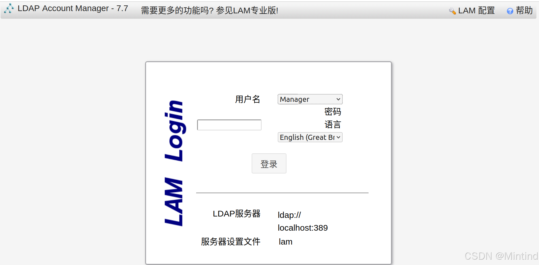Open the Manager username dropdown
The height and width of the screenshot is (265, 539).
[x=310, y=99]
